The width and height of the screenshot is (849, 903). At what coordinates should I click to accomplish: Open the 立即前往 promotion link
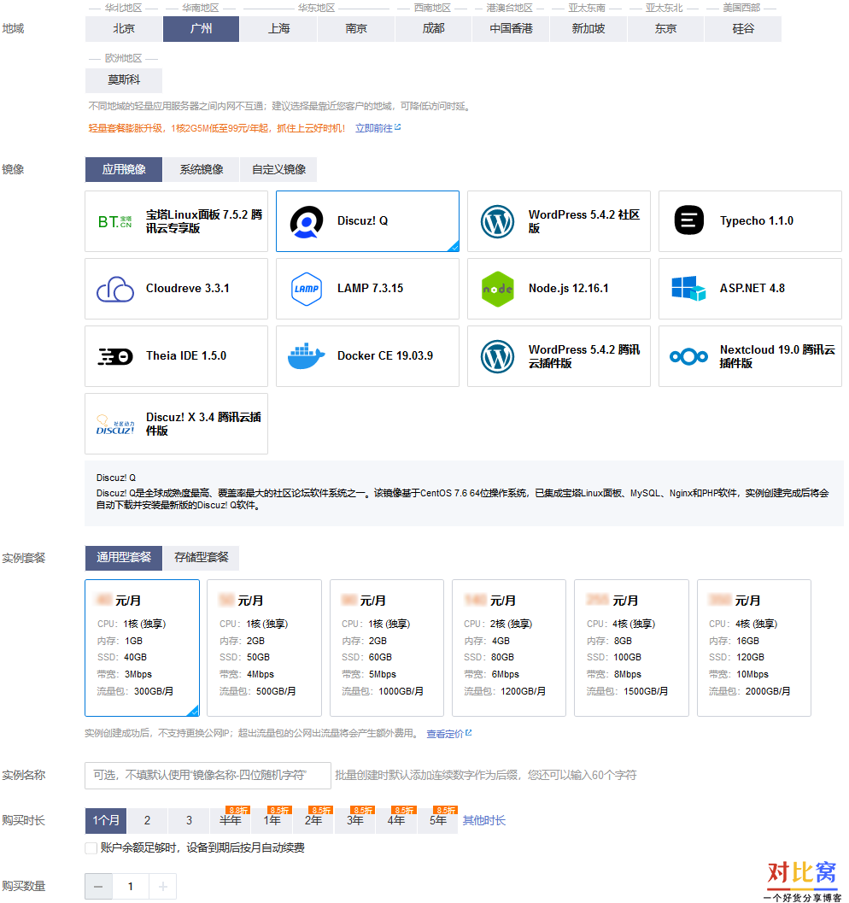click(x=373, y=128)
